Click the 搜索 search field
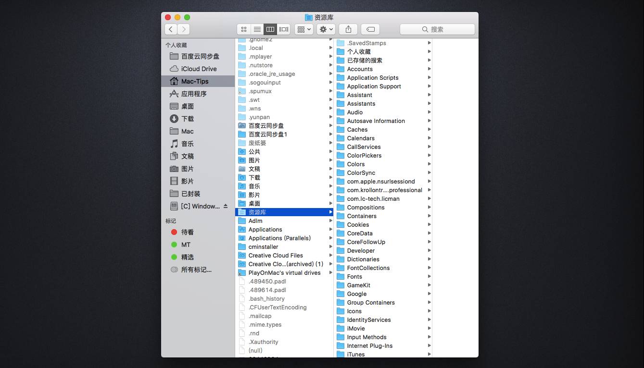This screenshot has height=368, width=644. 437,29
